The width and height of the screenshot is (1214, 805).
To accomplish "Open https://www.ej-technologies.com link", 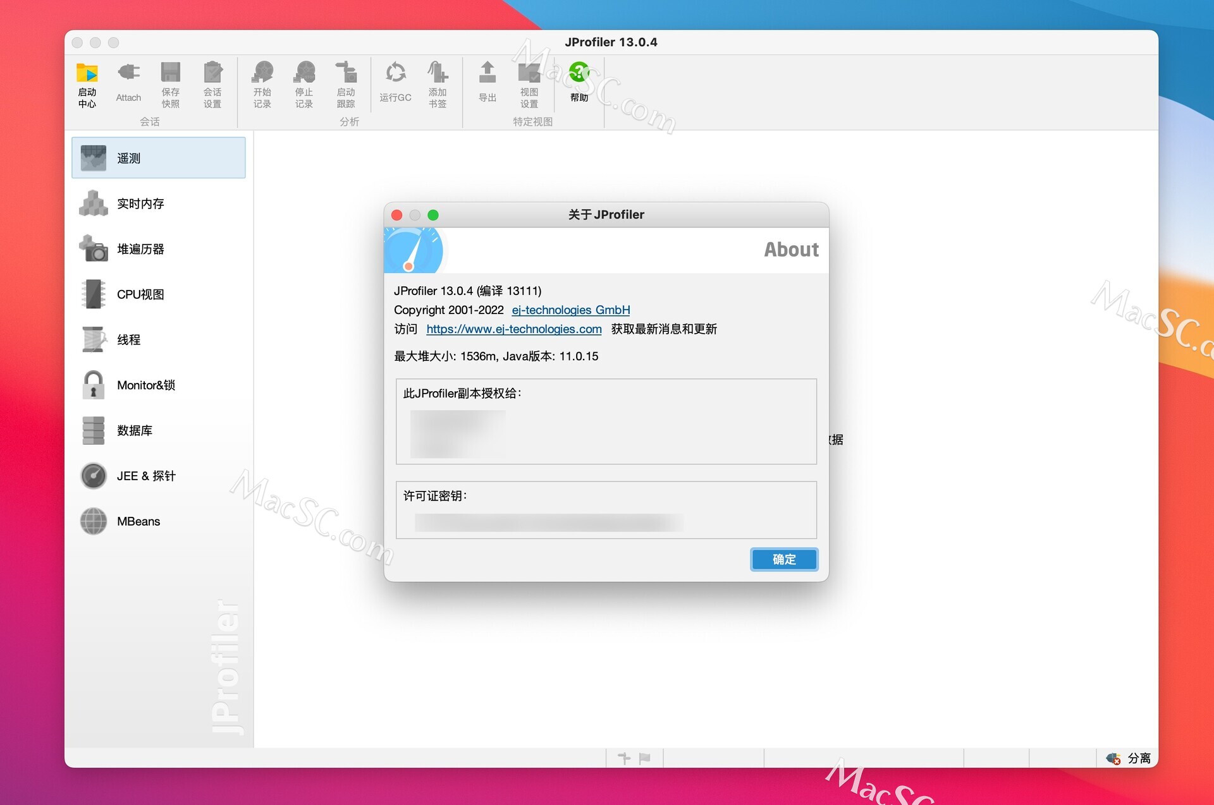I will coord(514,329).
